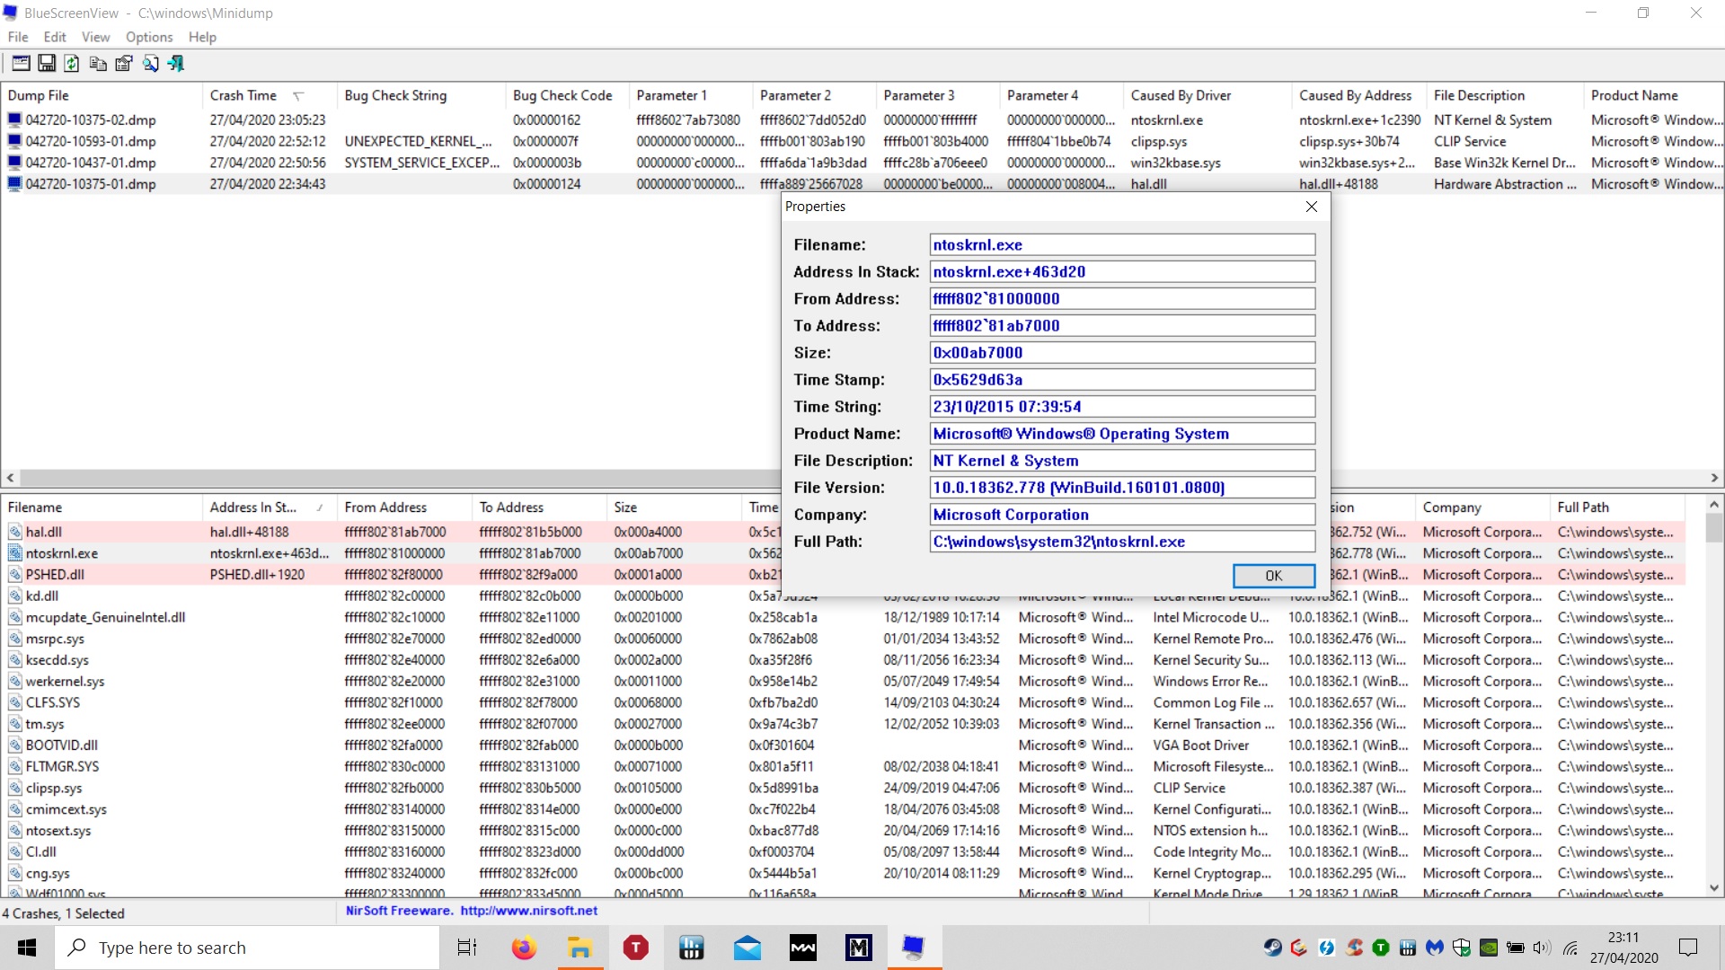This screenshot has height=970, width=1725.
Task: Click the Thunderbolt tray icon
Action: (1326, 948)
